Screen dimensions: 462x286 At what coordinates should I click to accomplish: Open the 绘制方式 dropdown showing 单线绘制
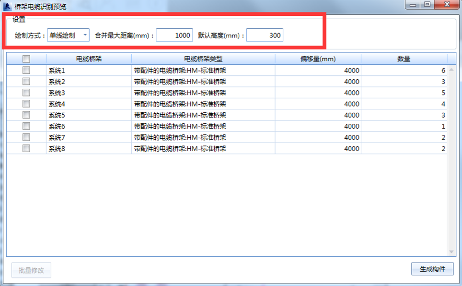[68, 36]
